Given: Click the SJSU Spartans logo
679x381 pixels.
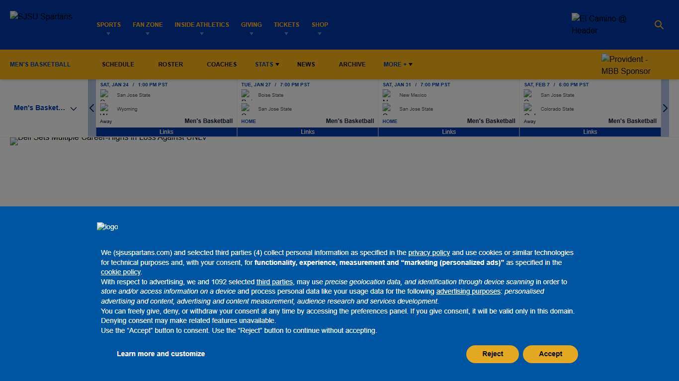Looking at the screenshot, I should [41, 17].
